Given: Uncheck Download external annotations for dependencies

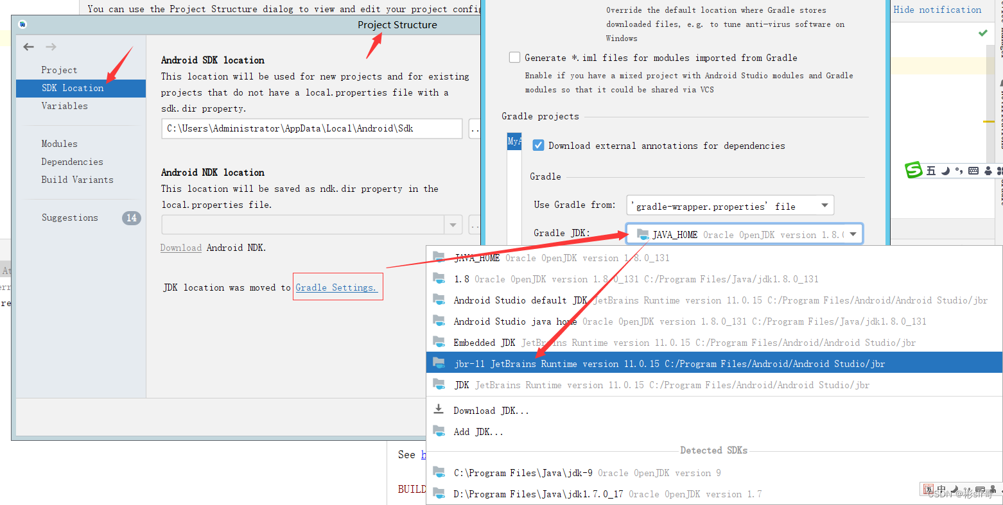Looking at the screenshot, I should pos(539,145).
